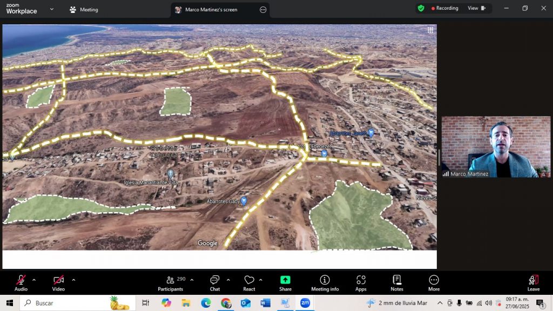Expand the audio options chevron
The image size is (553, 311).
coord(34,280)
